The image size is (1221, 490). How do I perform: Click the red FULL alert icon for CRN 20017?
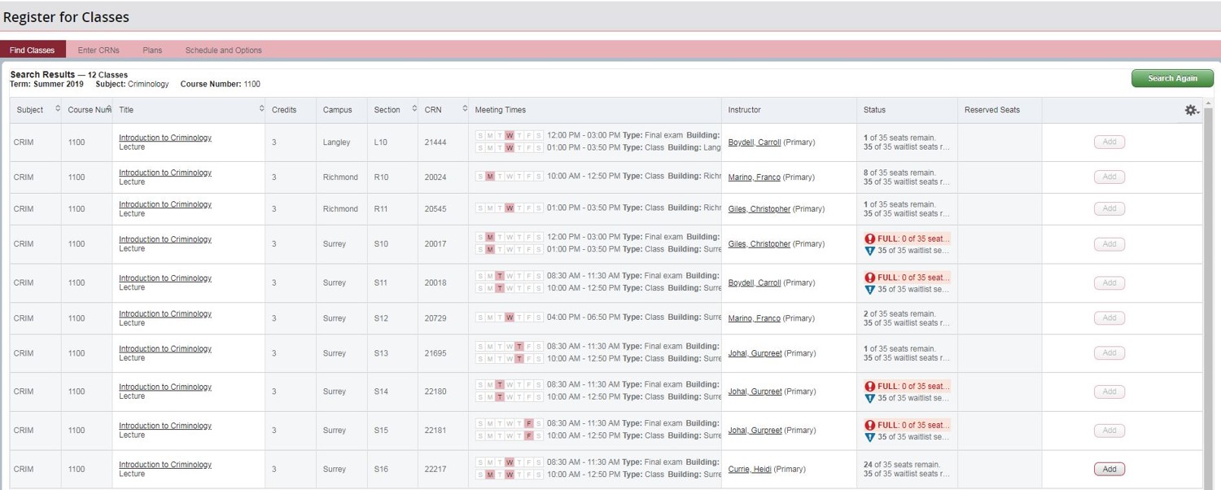point(869,239)
